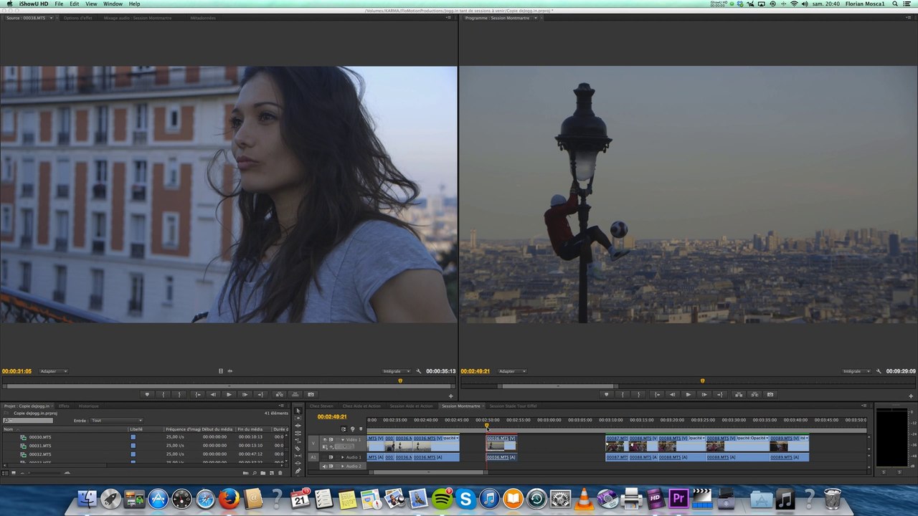Select the Rolling Edit tool
918x516 pixels.
click(x=298, y=434)
